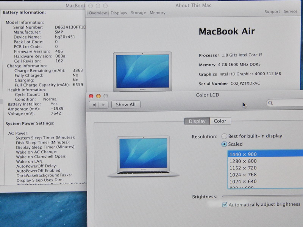
Task: Click the Battery Information heading
Action: pos(24,12)
